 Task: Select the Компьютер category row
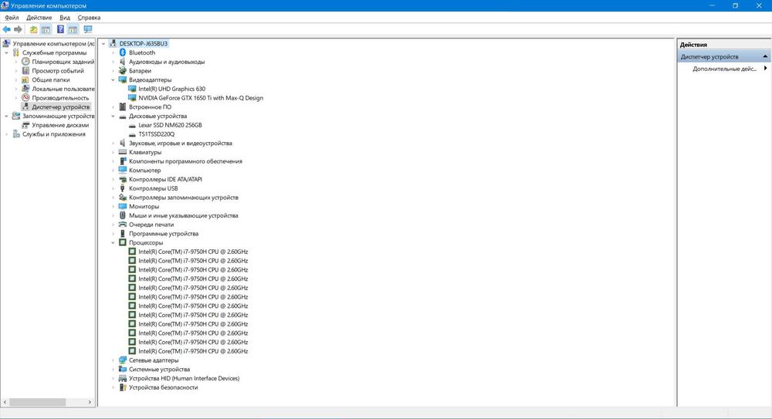pyautogui.click(x=145, y=171)
